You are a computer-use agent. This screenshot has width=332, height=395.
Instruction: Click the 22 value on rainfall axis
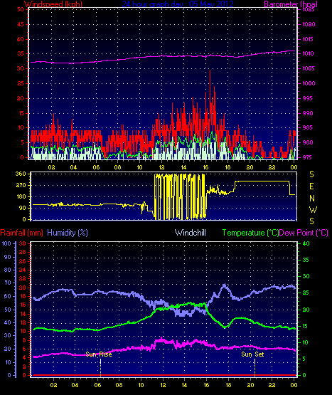[x=23, y=278]
